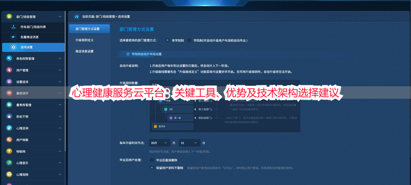This screenshot has height=185, width=411.
Task: Click the 心理视频 video icon
Action: click(x=9, y=174)
